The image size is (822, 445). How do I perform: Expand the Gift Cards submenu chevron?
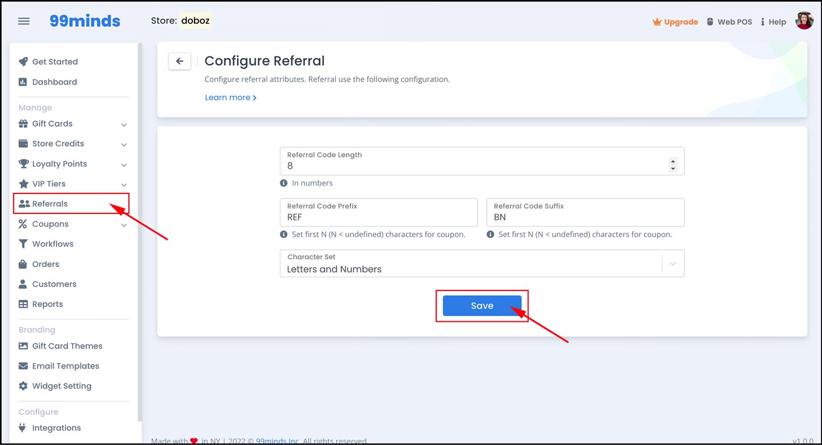(124, 124)
